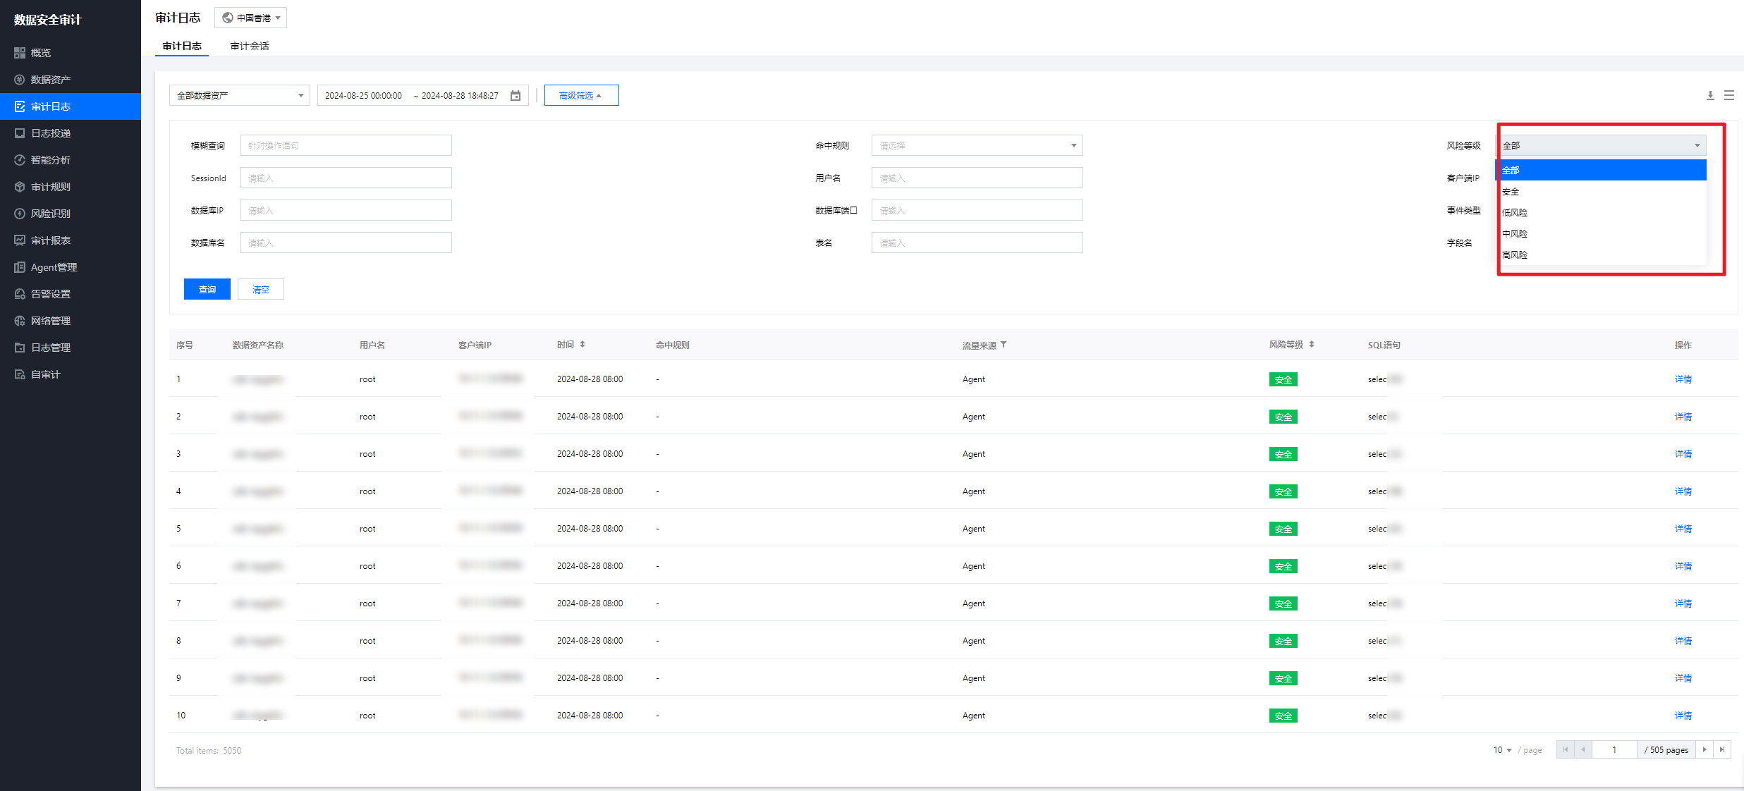
Task: Collapse the 高级筛选 filter panel
Action: (581, 95)
